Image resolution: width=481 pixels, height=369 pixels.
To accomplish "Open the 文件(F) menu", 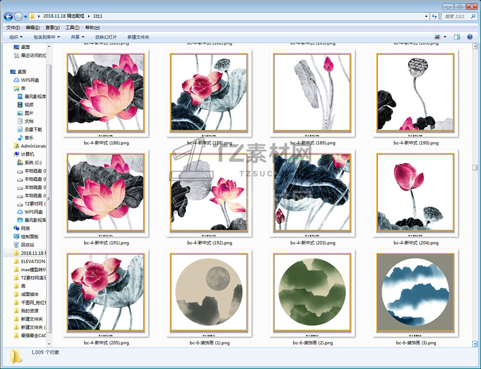I will (13, 27).
